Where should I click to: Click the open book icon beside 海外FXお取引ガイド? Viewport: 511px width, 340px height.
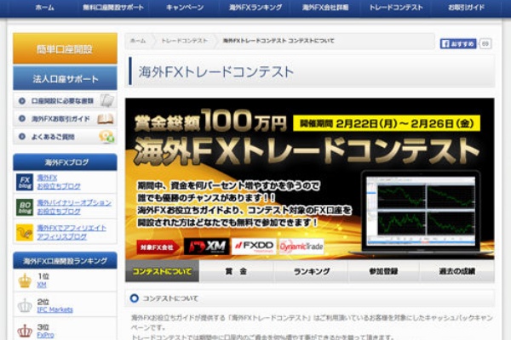106,119
